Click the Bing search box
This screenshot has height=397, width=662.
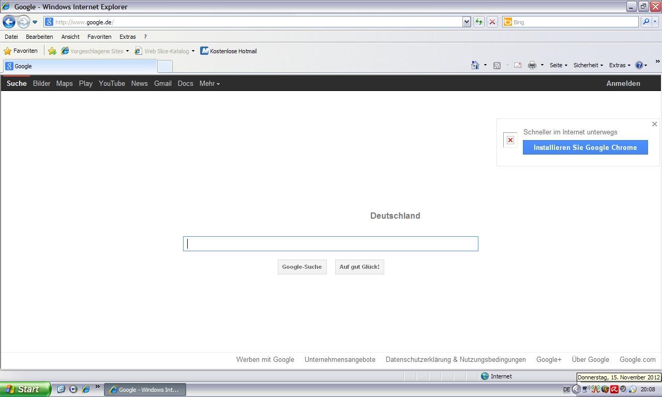(570, 22)
